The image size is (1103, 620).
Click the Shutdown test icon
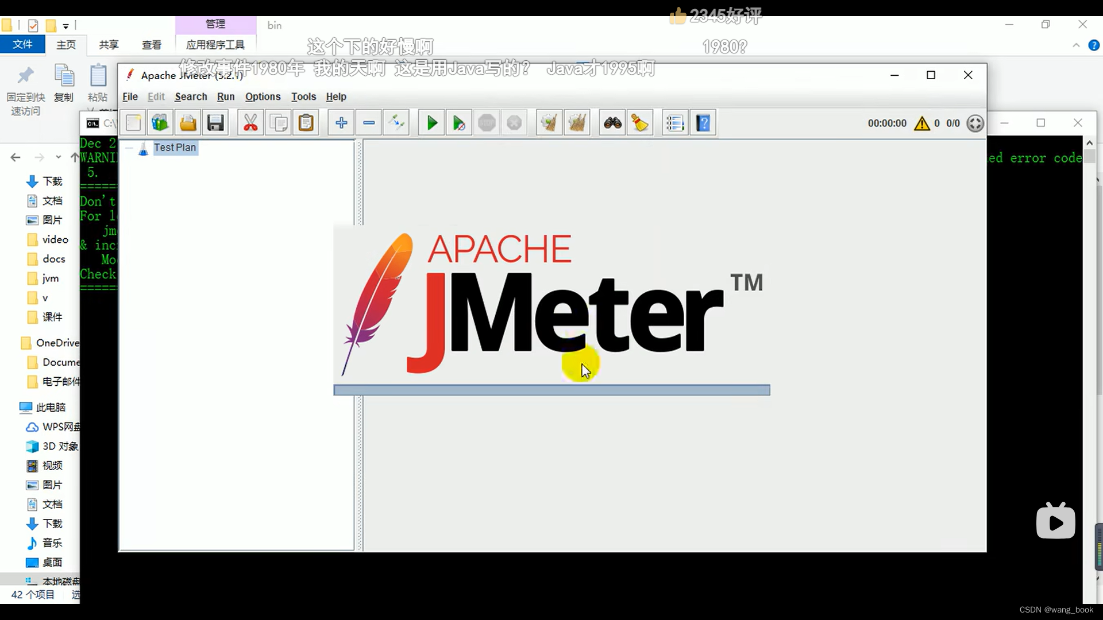[514, 123]
